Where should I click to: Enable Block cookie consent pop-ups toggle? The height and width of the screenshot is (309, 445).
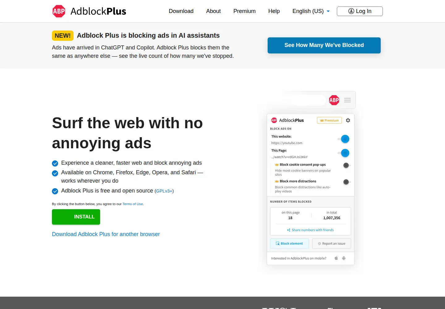347,165
